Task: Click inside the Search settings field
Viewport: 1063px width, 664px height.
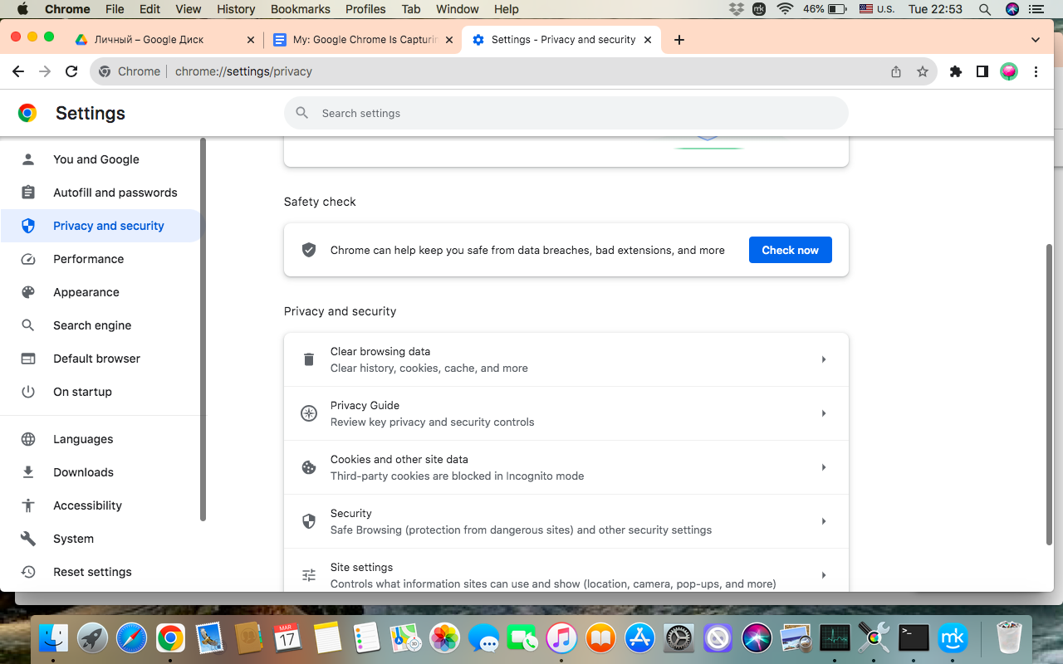Action: 566,113
